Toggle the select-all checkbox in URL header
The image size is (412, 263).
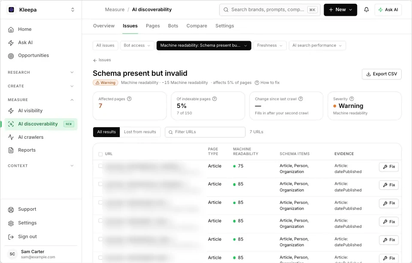(100, 154)
